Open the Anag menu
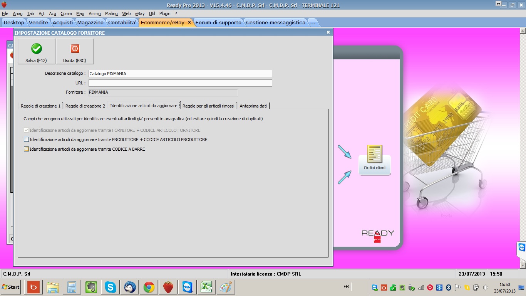Screen dimensions: 526x296 pos(18,13)
